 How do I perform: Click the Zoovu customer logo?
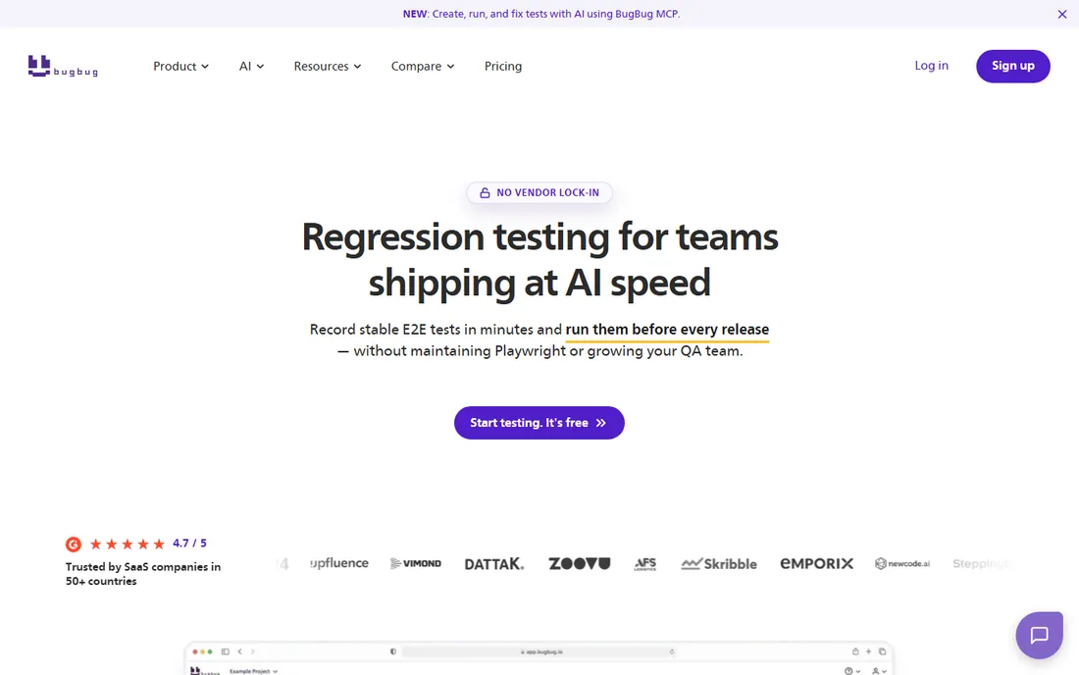580,563
